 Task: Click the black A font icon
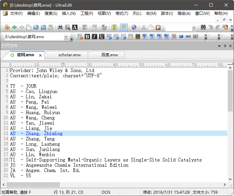coord(75,27)
